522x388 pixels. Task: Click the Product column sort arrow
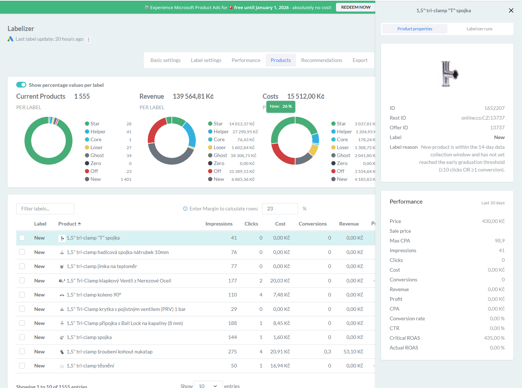pyautogui.click(x=79, y=224)
